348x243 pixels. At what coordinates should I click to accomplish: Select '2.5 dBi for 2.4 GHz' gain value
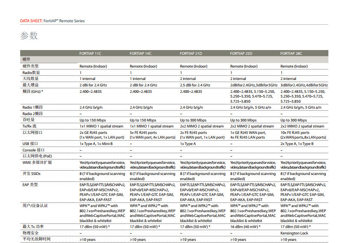tap(195, 85)
